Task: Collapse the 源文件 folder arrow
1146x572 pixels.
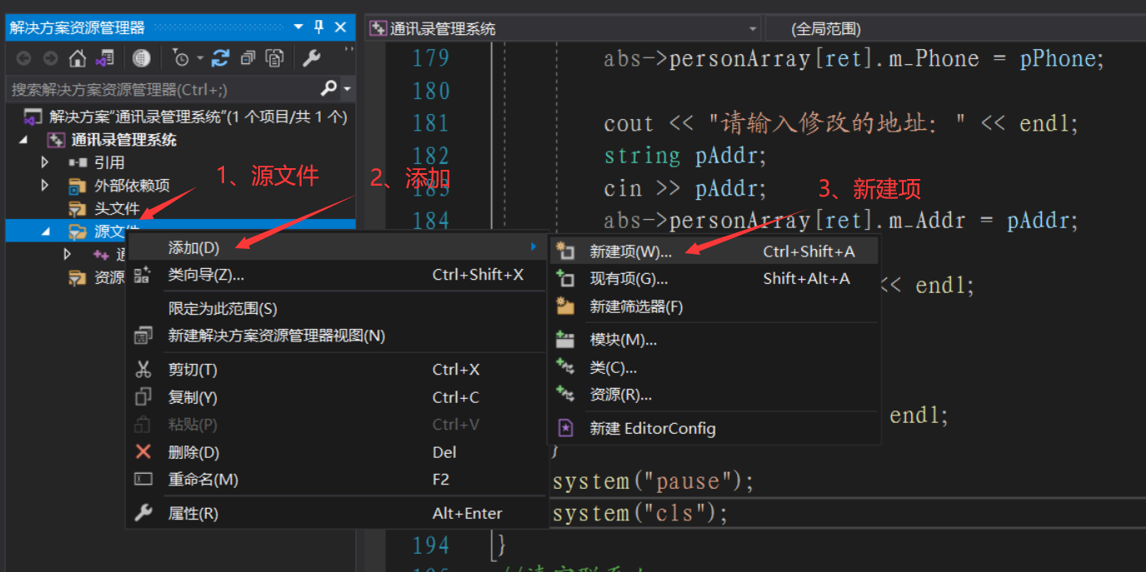Action: point(45,231)
